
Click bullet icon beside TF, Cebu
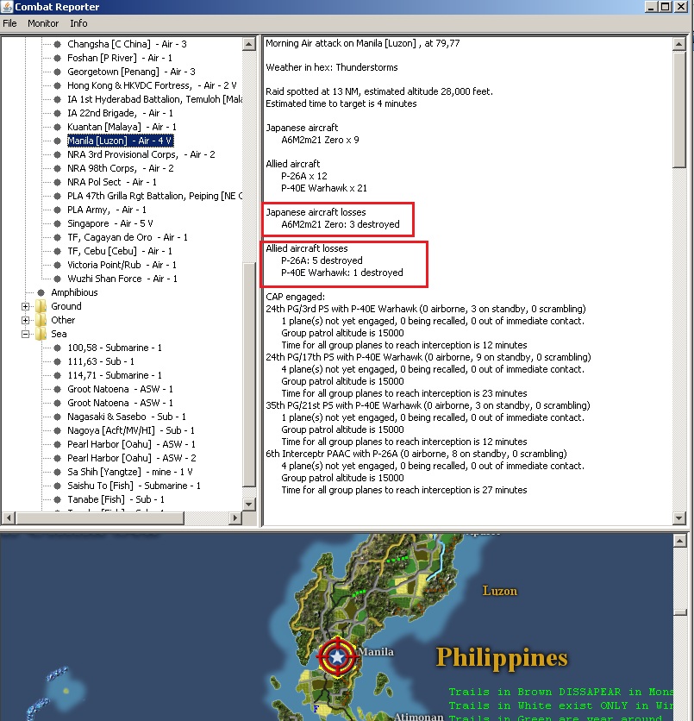coord(58,251)
